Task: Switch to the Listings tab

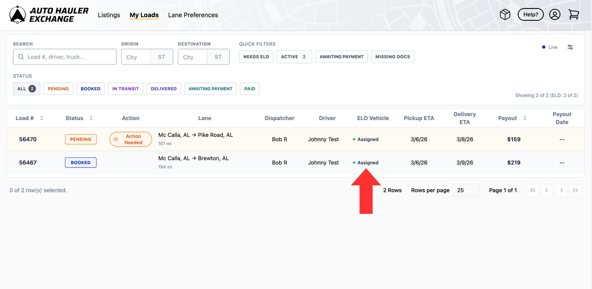Action: (109, 15)
